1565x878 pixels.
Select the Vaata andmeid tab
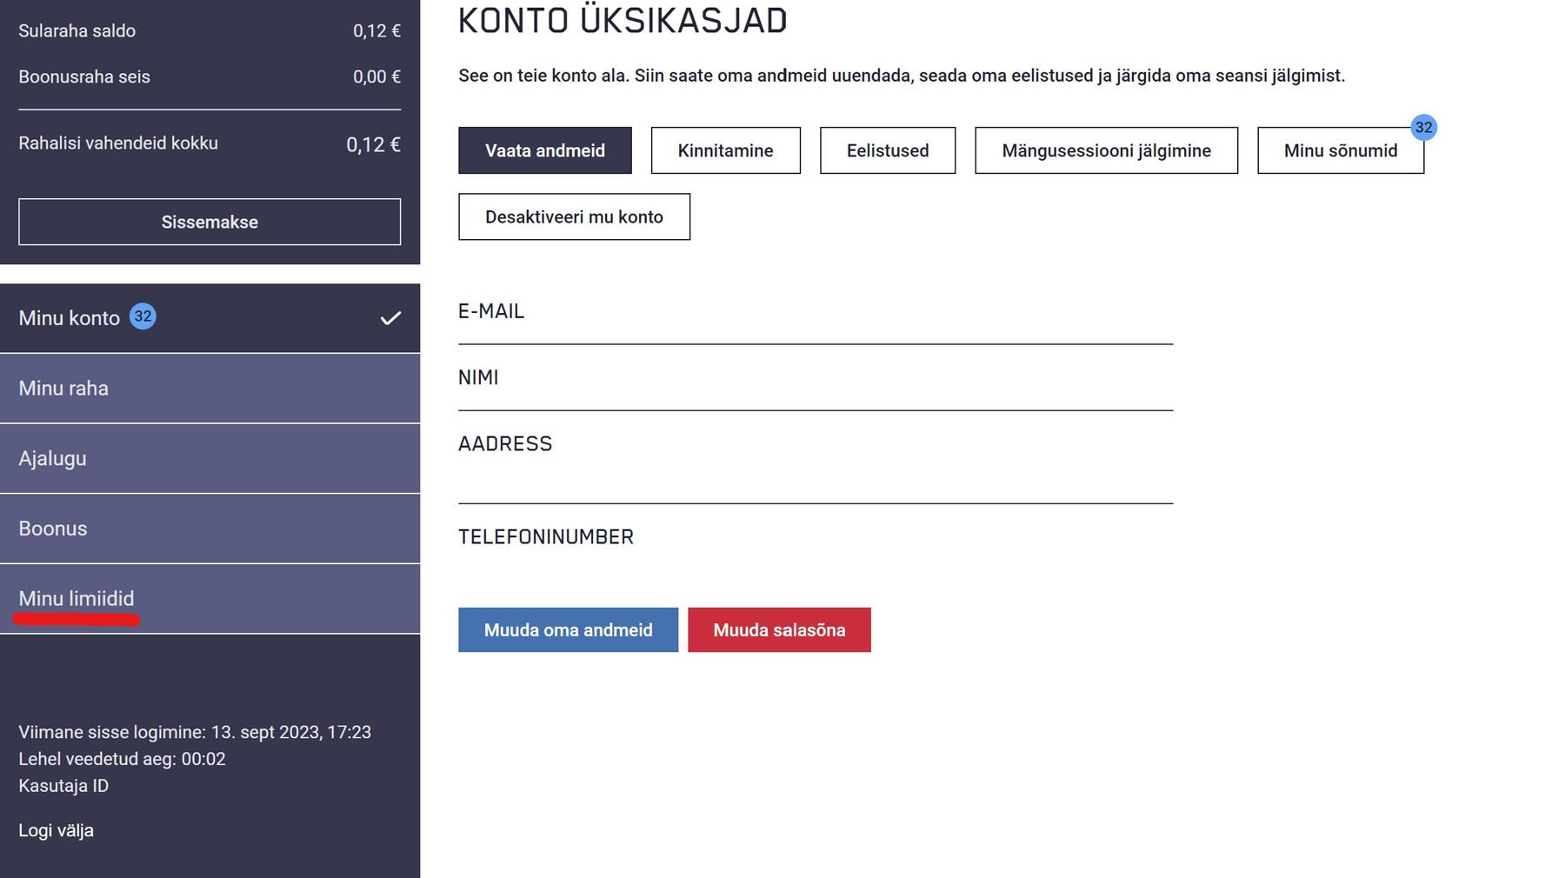[545, 150]
